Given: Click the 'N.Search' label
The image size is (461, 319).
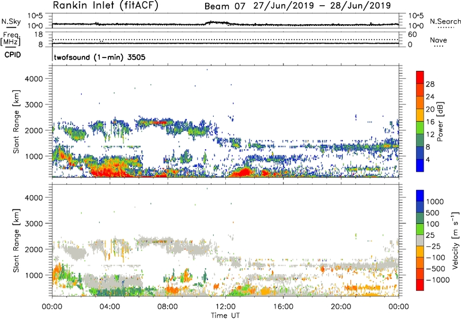Looking at the screenshot, I should coord(445,21).
